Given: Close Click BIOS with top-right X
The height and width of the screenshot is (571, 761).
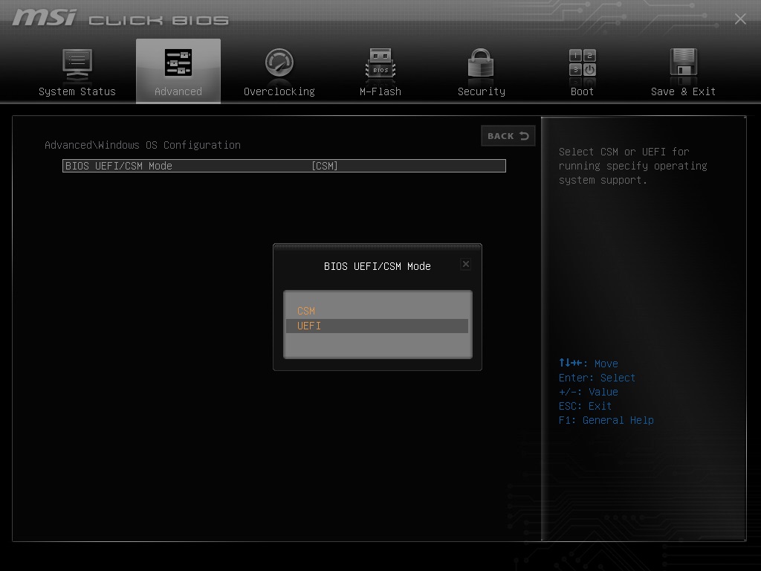Looking at the screenshot, I should pyautogui.click(x=740, y=19).
